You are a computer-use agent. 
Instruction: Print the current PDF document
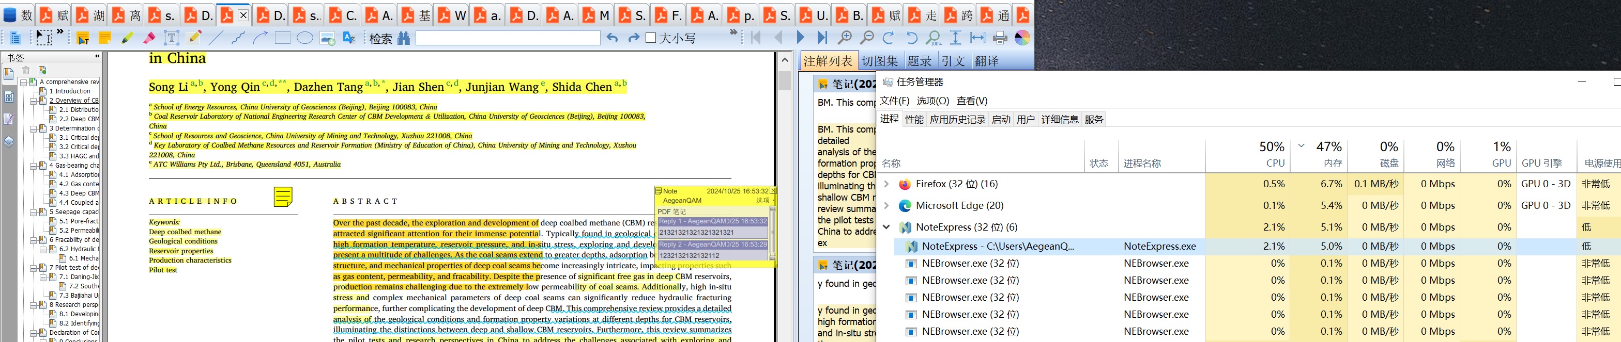tap(1000, 38)
